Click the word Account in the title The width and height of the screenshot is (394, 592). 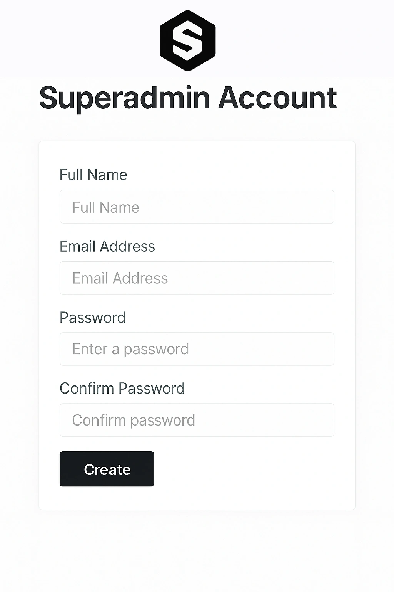(278, 98)
